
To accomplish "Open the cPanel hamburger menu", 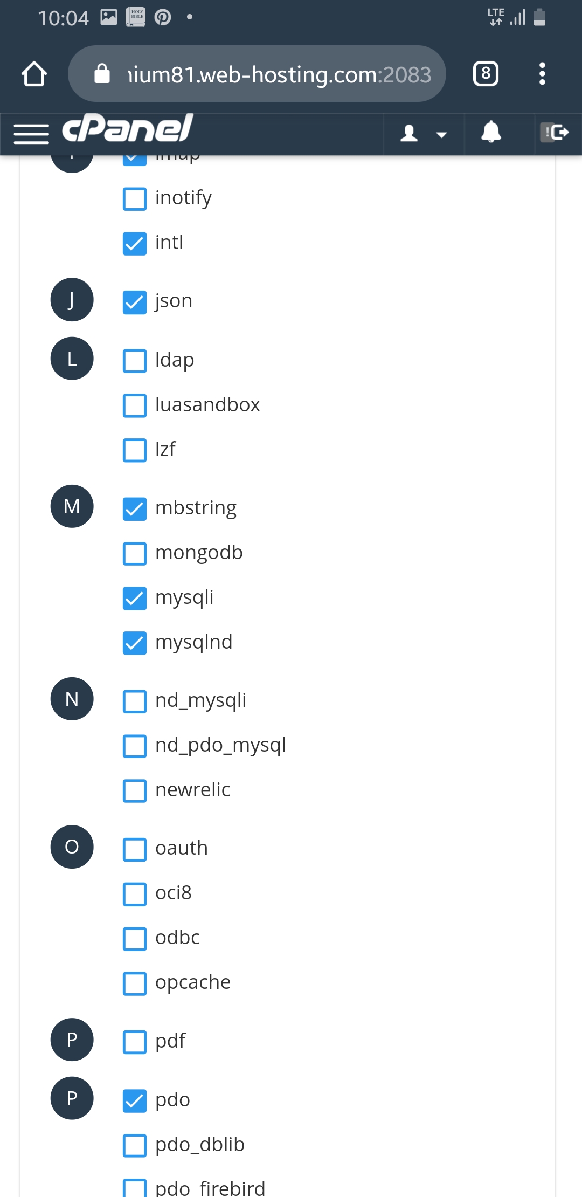I will 31,134.
